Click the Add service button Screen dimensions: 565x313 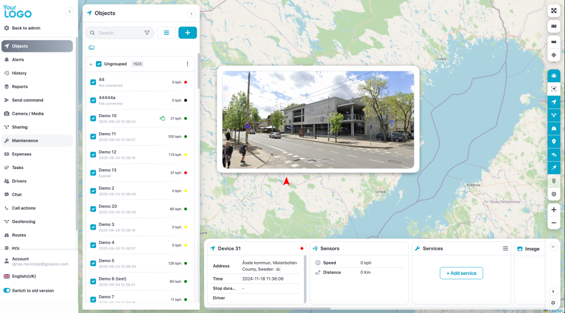coord(461,273)
